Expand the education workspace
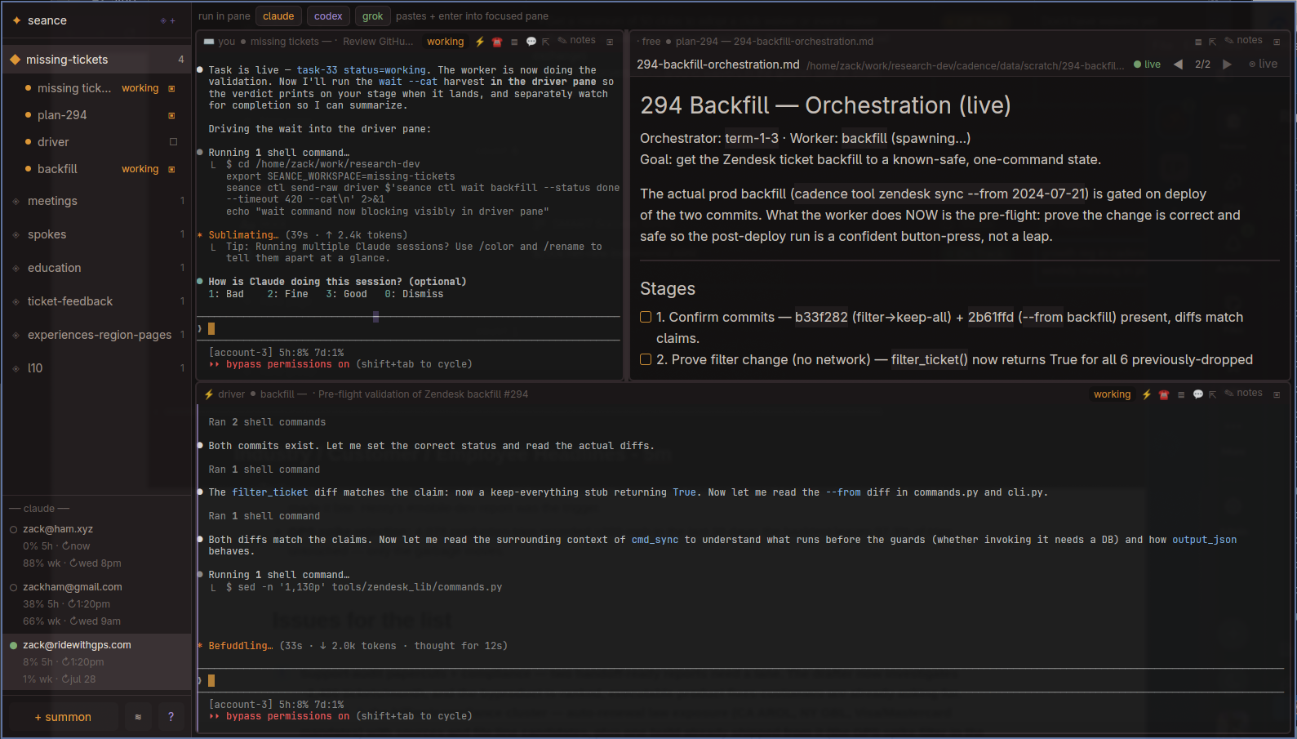1297x739 pixels. coord(97,268)
